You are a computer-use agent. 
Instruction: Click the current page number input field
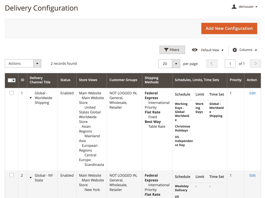[230, 64]
